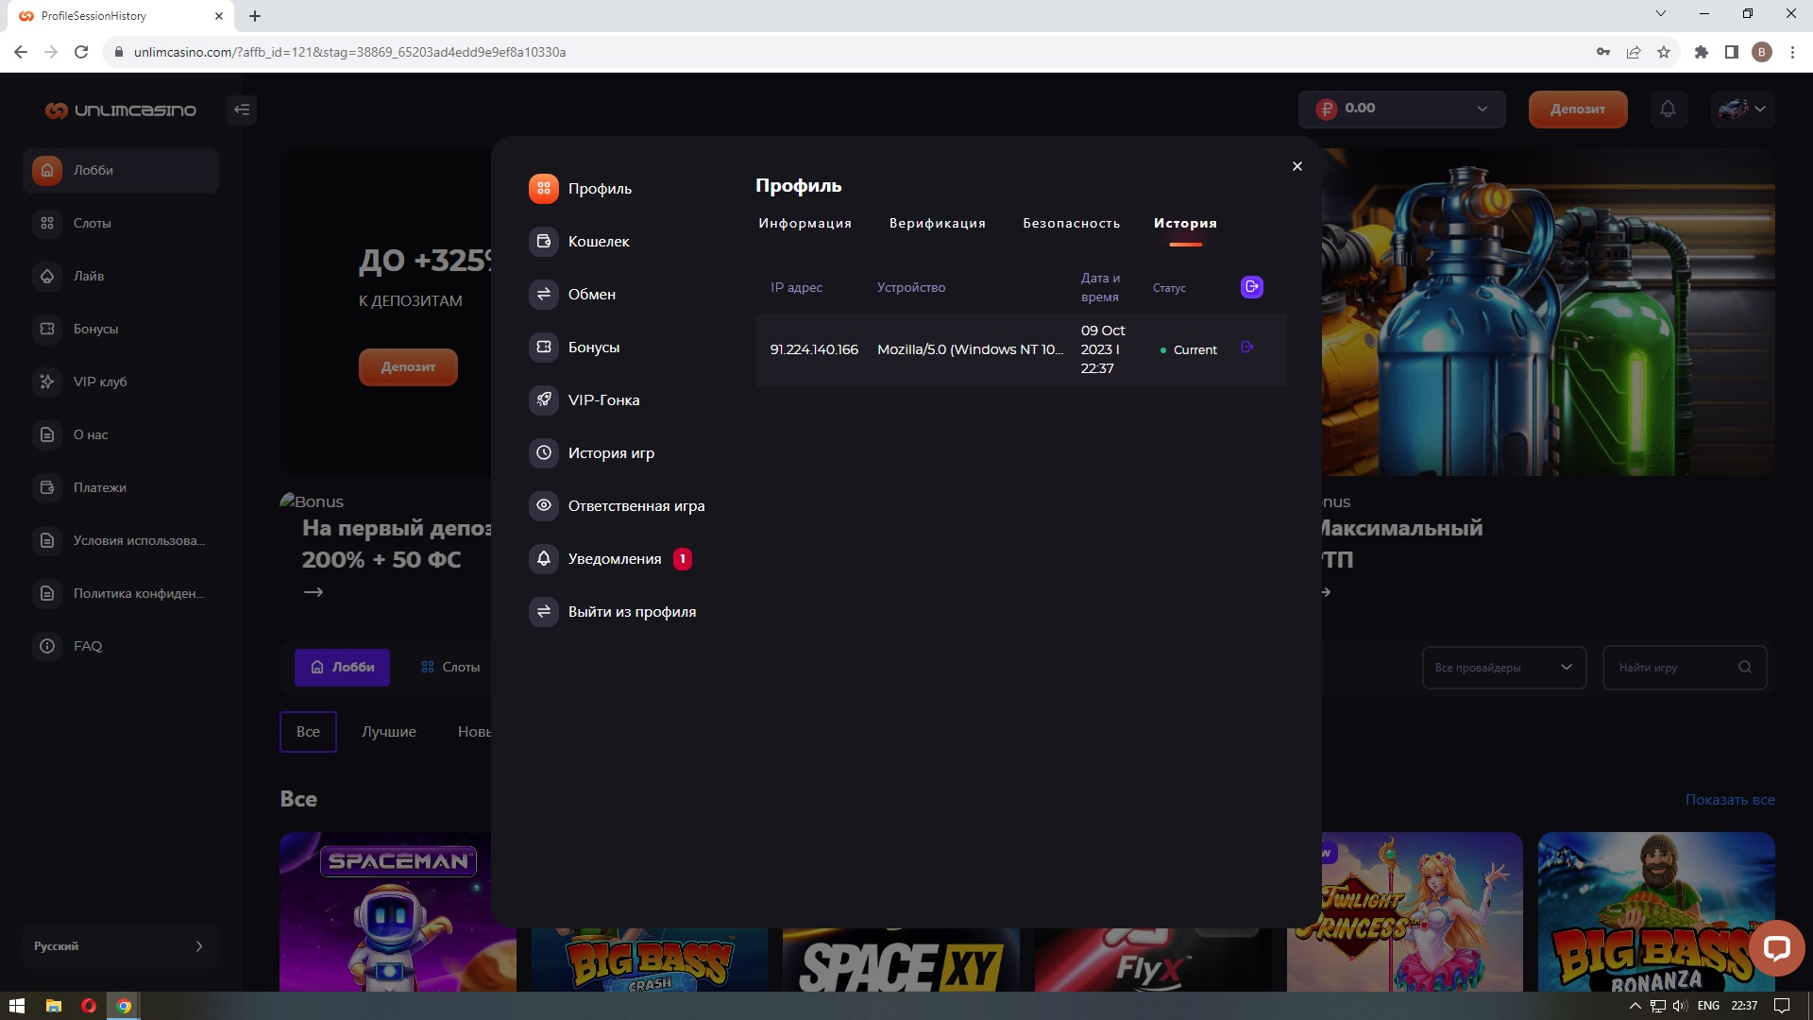Expand the balance currency dropdown
The height and width of the screenshot is (1020, 1813).
coord(1482,110)
